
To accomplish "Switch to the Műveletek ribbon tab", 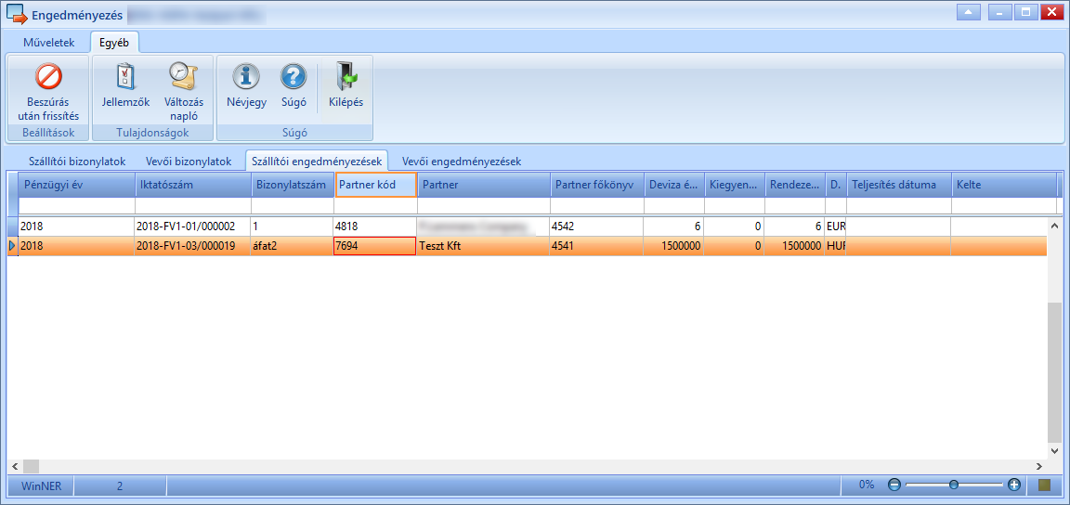I will point(49,43).
